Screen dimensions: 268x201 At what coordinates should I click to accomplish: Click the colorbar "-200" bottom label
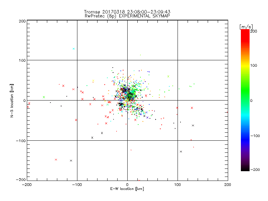[255, 170]
